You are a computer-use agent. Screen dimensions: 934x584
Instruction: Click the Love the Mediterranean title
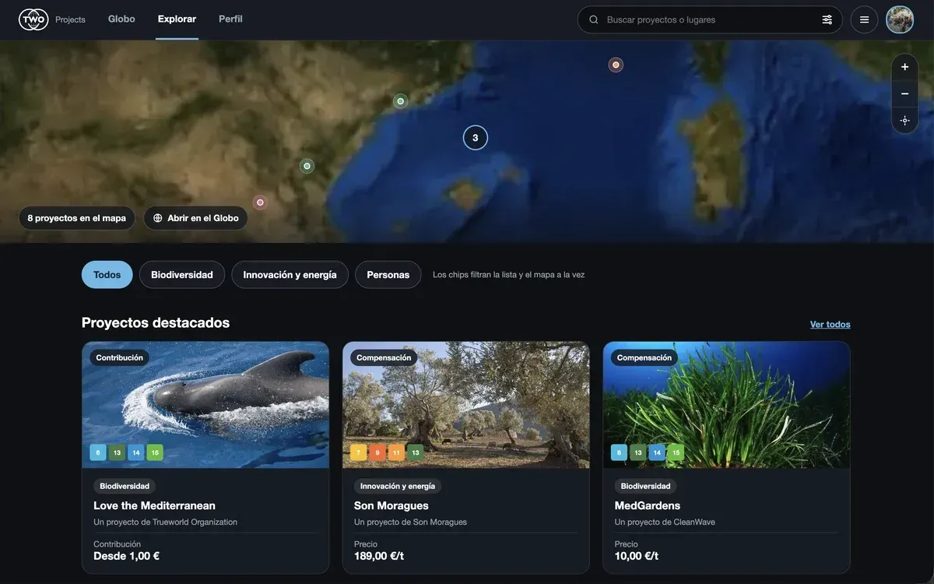click(155, 506)
